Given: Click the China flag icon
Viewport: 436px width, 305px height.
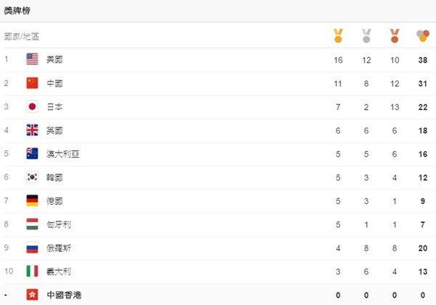Looking at the screenshot, I should (32, 83).
